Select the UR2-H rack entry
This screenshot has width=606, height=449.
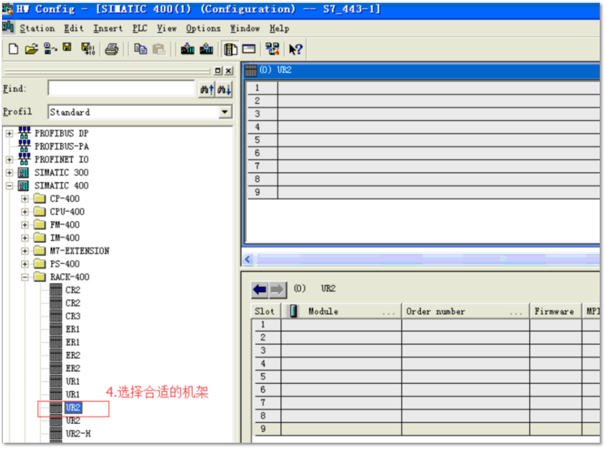click(x=78, y=434)
